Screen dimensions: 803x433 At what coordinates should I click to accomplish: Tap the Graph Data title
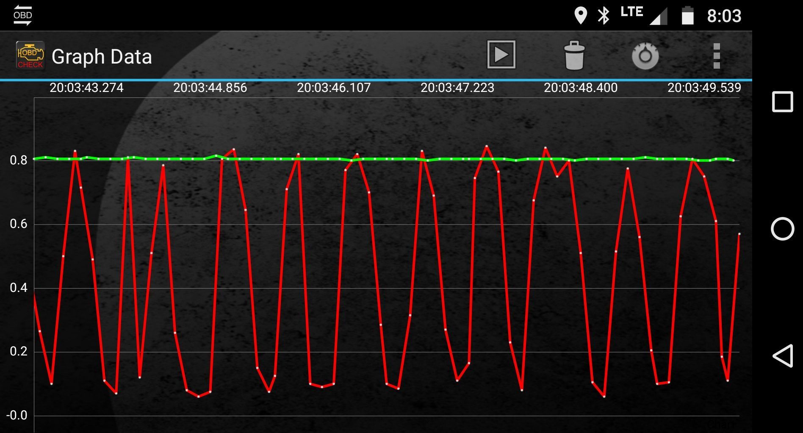pyautogui.click(x=102, y=57)
